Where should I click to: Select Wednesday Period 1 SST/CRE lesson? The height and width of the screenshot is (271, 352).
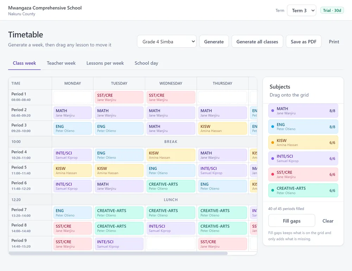(171, 97)
